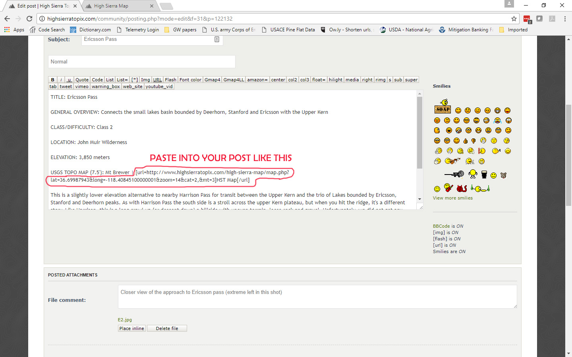The height and width of the screenshot is (357, 572).
Task: Click the page vertical scrollbar thumb
Action: (x=569, y=155)
